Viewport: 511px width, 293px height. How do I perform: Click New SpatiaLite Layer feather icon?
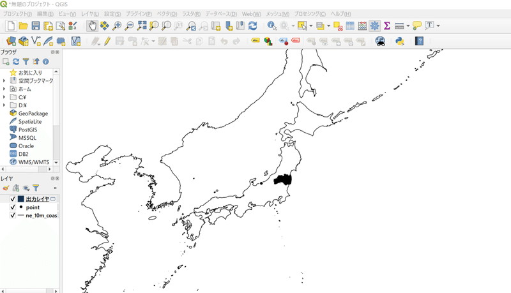click(48, 41)
